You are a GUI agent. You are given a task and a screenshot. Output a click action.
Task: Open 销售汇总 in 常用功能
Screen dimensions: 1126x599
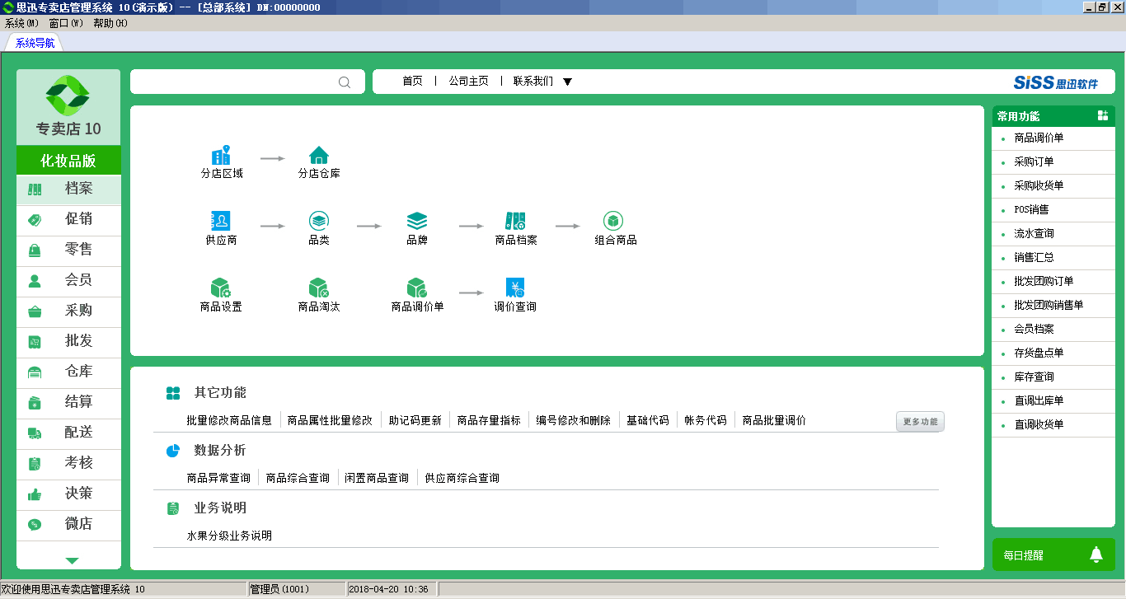click(1053, 258)
